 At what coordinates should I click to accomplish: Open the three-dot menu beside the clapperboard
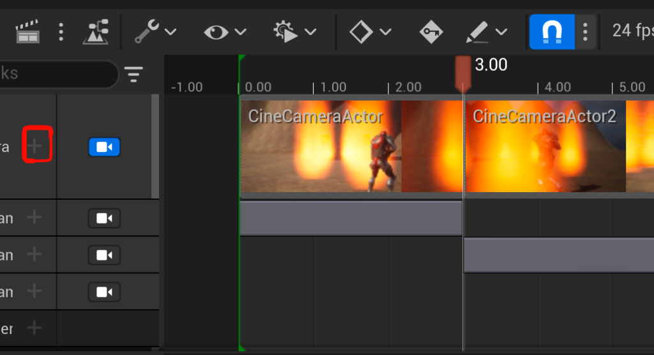61,31
